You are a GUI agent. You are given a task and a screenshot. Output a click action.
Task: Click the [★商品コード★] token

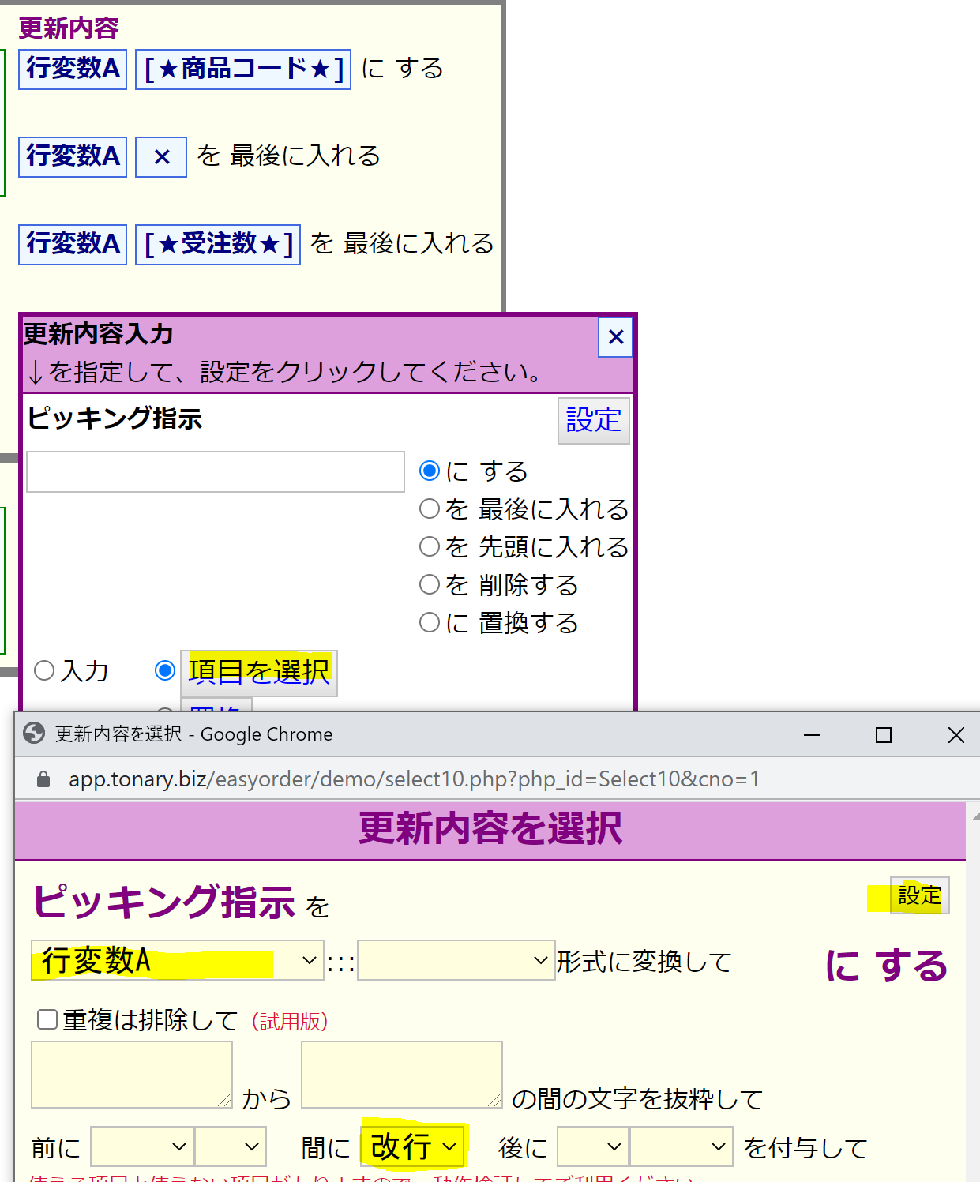[243, 69]
